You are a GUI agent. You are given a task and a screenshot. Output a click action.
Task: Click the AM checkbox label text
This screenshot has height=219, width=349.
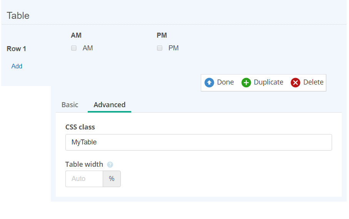pyautogui.click(x=88, y=48)
